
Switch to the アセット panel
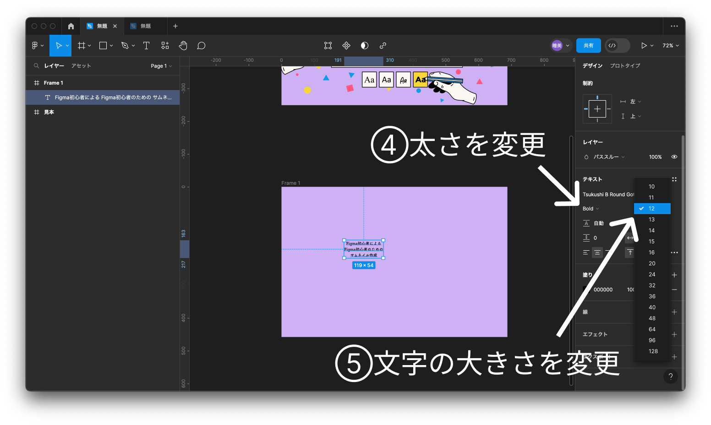coord(81,66)
